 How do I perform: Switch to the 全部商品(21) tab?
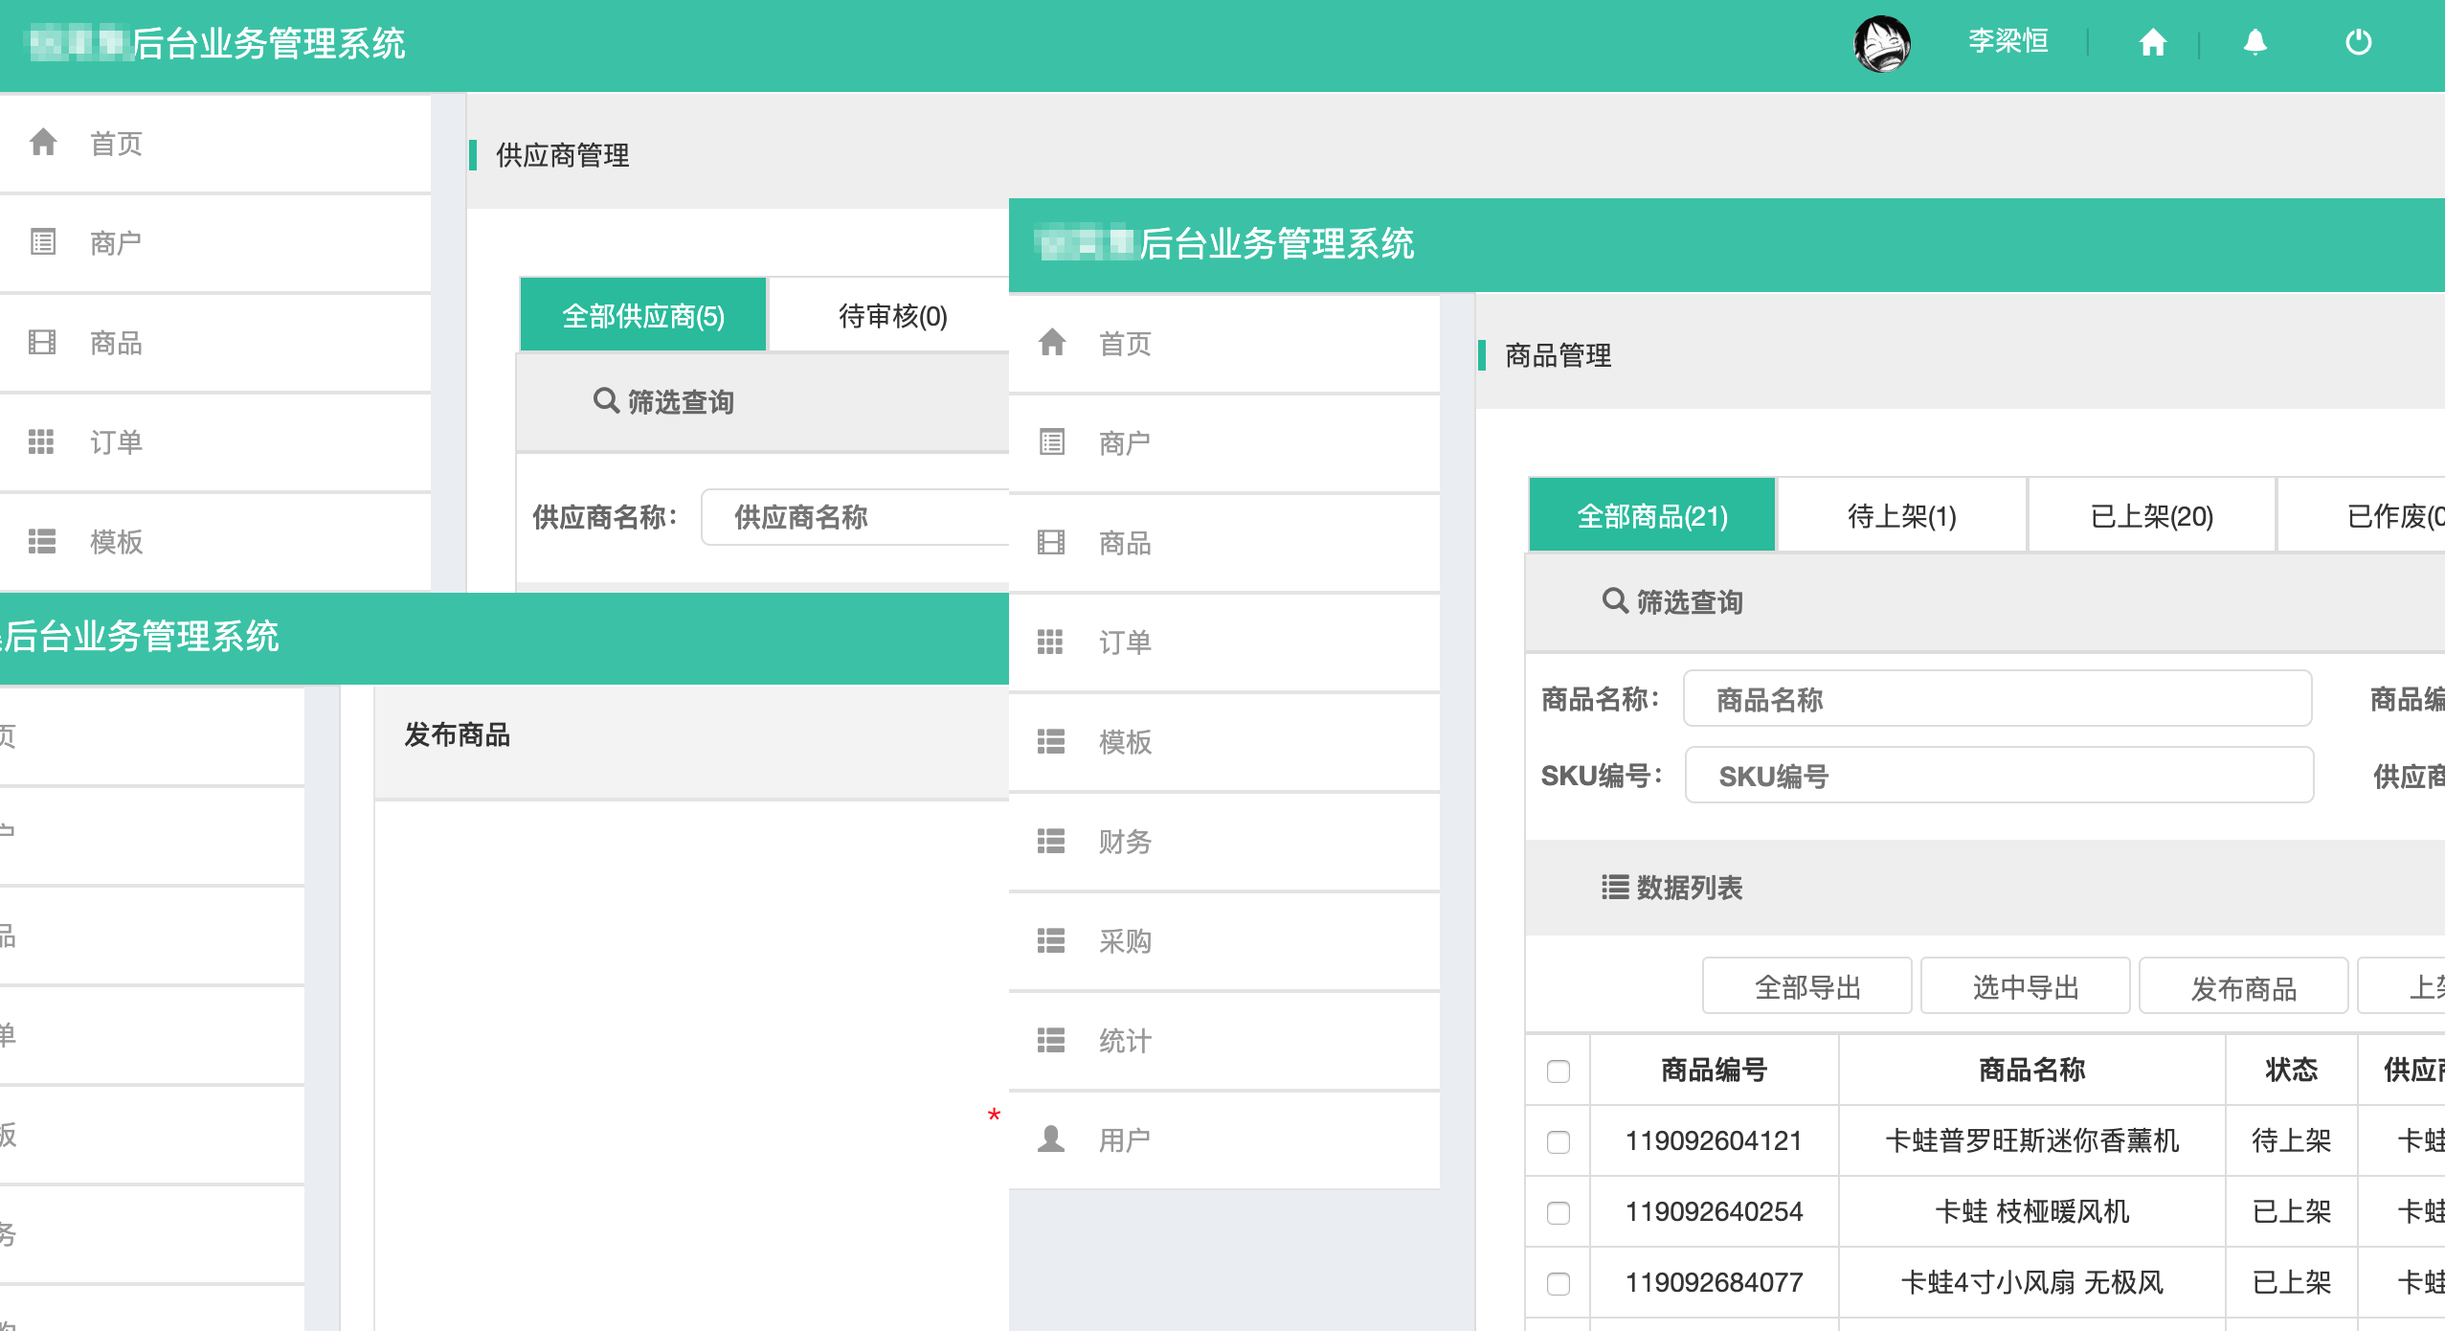point(1652,515)
